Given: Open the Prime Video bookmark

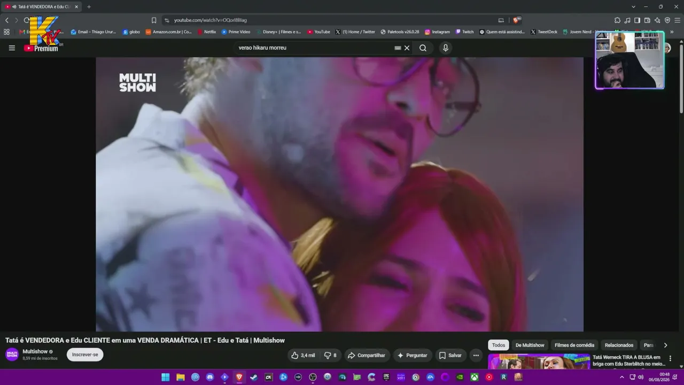Looking at the screenshot, I should click(236, 32).
